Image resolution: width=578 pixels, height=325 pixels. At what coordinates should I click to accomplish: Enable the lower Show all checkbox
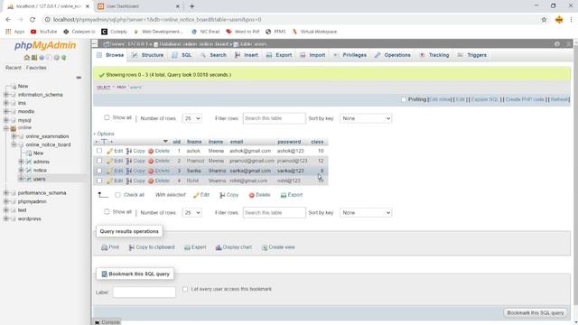click(x=107, y=212)
